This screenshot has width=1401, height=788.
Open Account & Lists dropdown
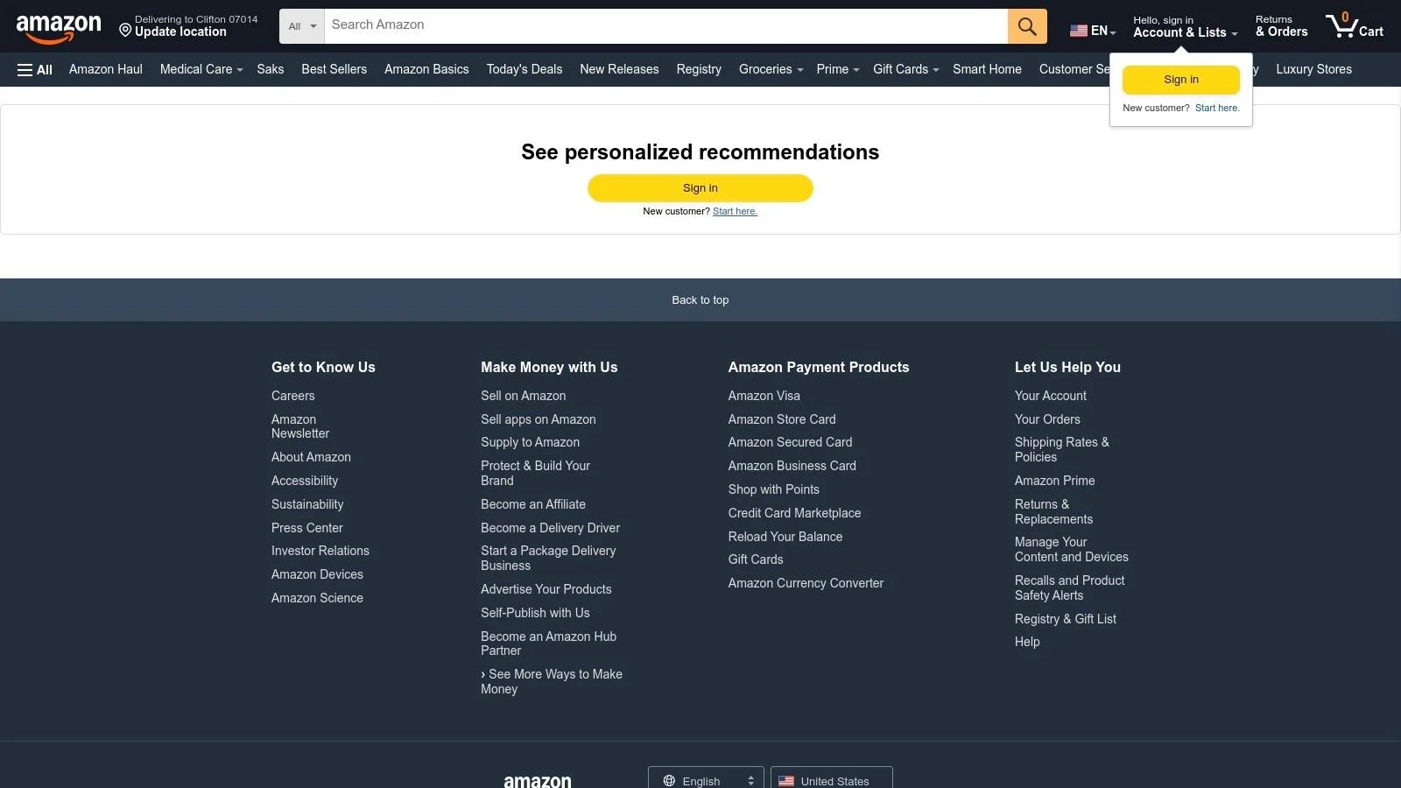pyautogui.click(x=1185, y=26)
